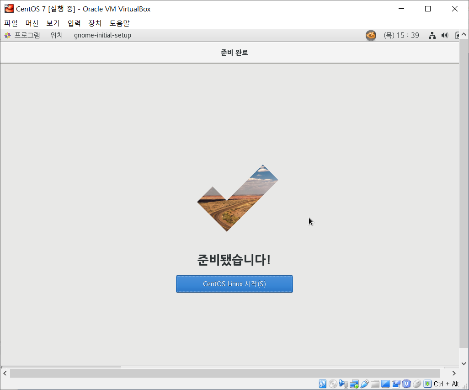Open the 프로그램 applications menu
Screen dimensions: 469x390
22,35
